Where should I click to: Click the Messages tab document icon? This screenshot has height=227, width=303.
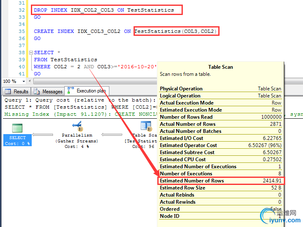[x=37, y=91]
